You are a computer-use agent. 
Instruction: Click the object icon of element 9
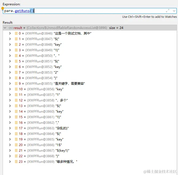16,83
